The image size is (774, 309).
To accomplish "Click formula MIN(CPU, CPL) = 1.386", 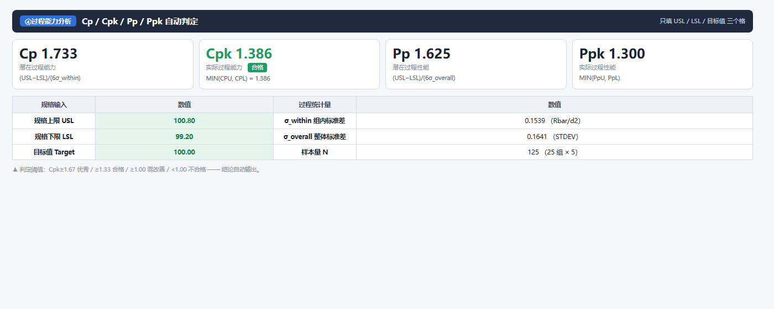I will tap(238, 78).
